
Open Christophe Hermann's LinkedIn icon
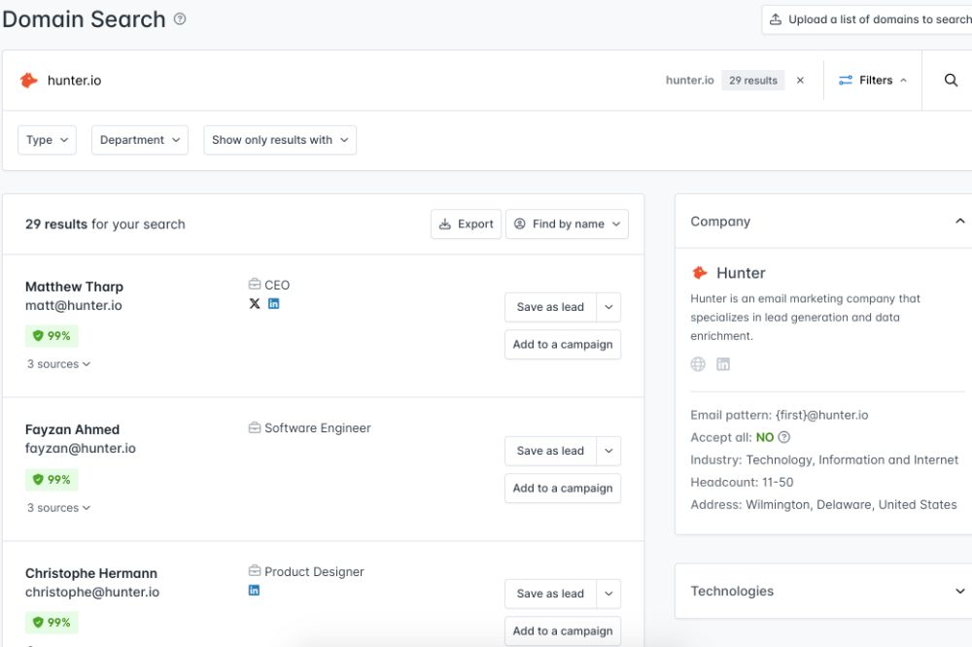click(x=254, y=590)
